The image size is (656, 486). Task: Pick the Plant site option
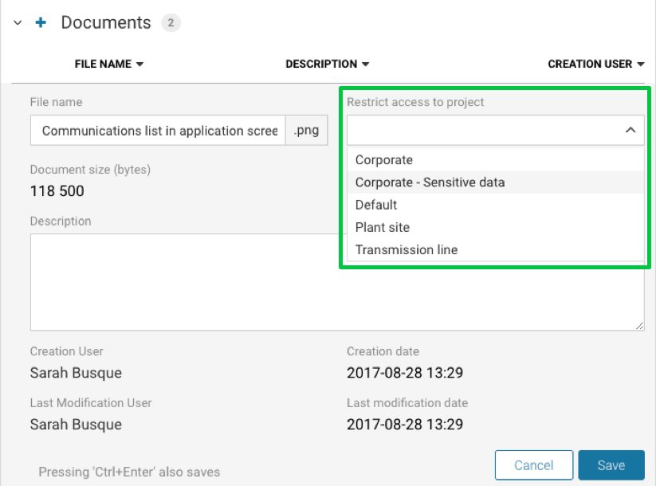click(x=383, y=227)
